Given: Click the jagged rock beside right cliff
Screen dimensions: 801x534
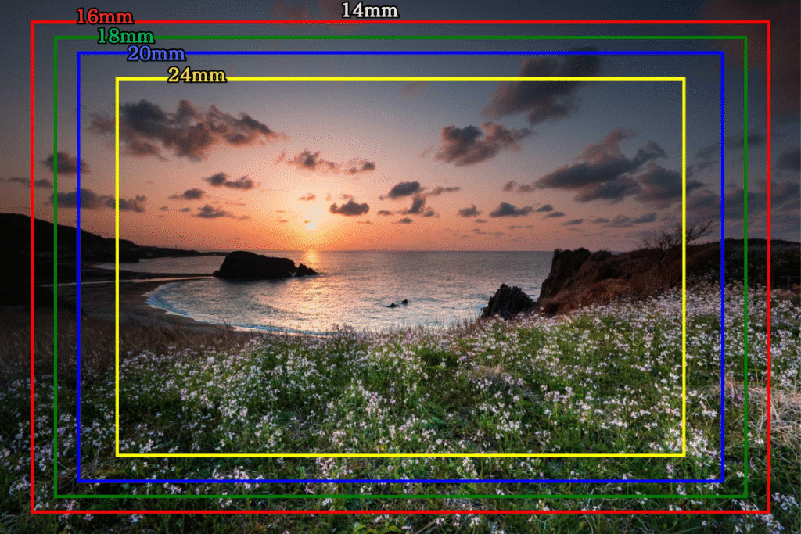Looking at the screenshot, I should [508, 302].
